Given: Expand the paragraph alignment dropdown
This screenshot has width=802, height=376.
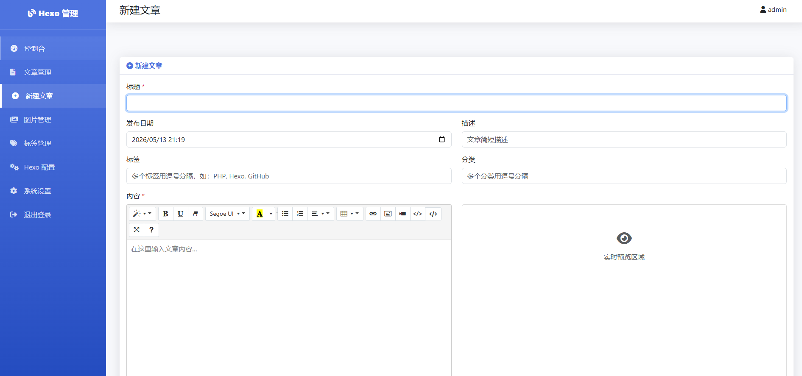Looking at the screenshot, I should point(321,214).
